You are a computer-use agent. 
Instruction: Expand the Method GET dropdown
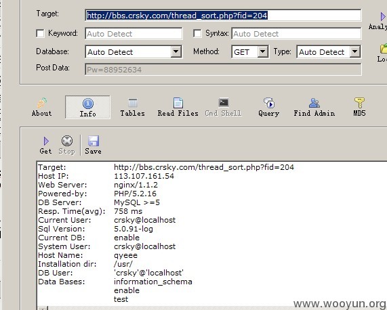pos(262,51)
